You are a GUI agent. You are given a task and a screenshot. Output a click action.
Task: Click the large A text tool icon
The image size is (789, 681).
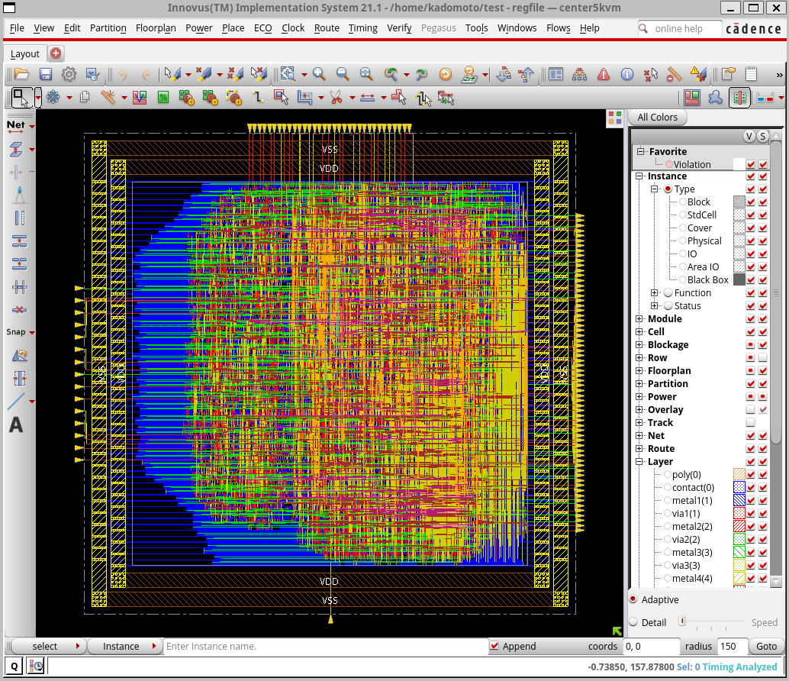pos(16,424)
